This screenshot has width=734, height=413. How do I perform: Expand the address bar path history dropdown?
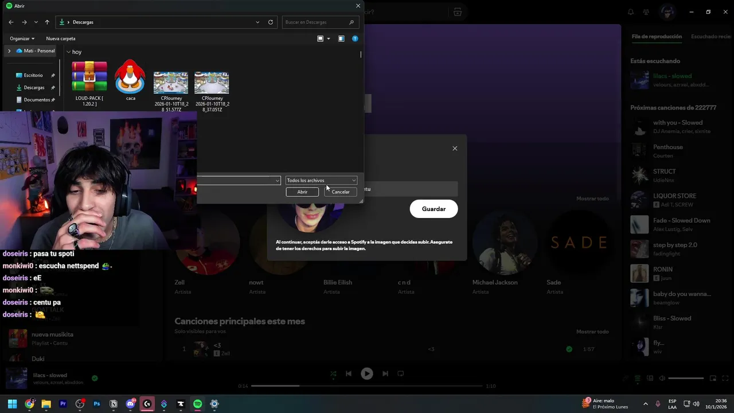click(257, 22)
